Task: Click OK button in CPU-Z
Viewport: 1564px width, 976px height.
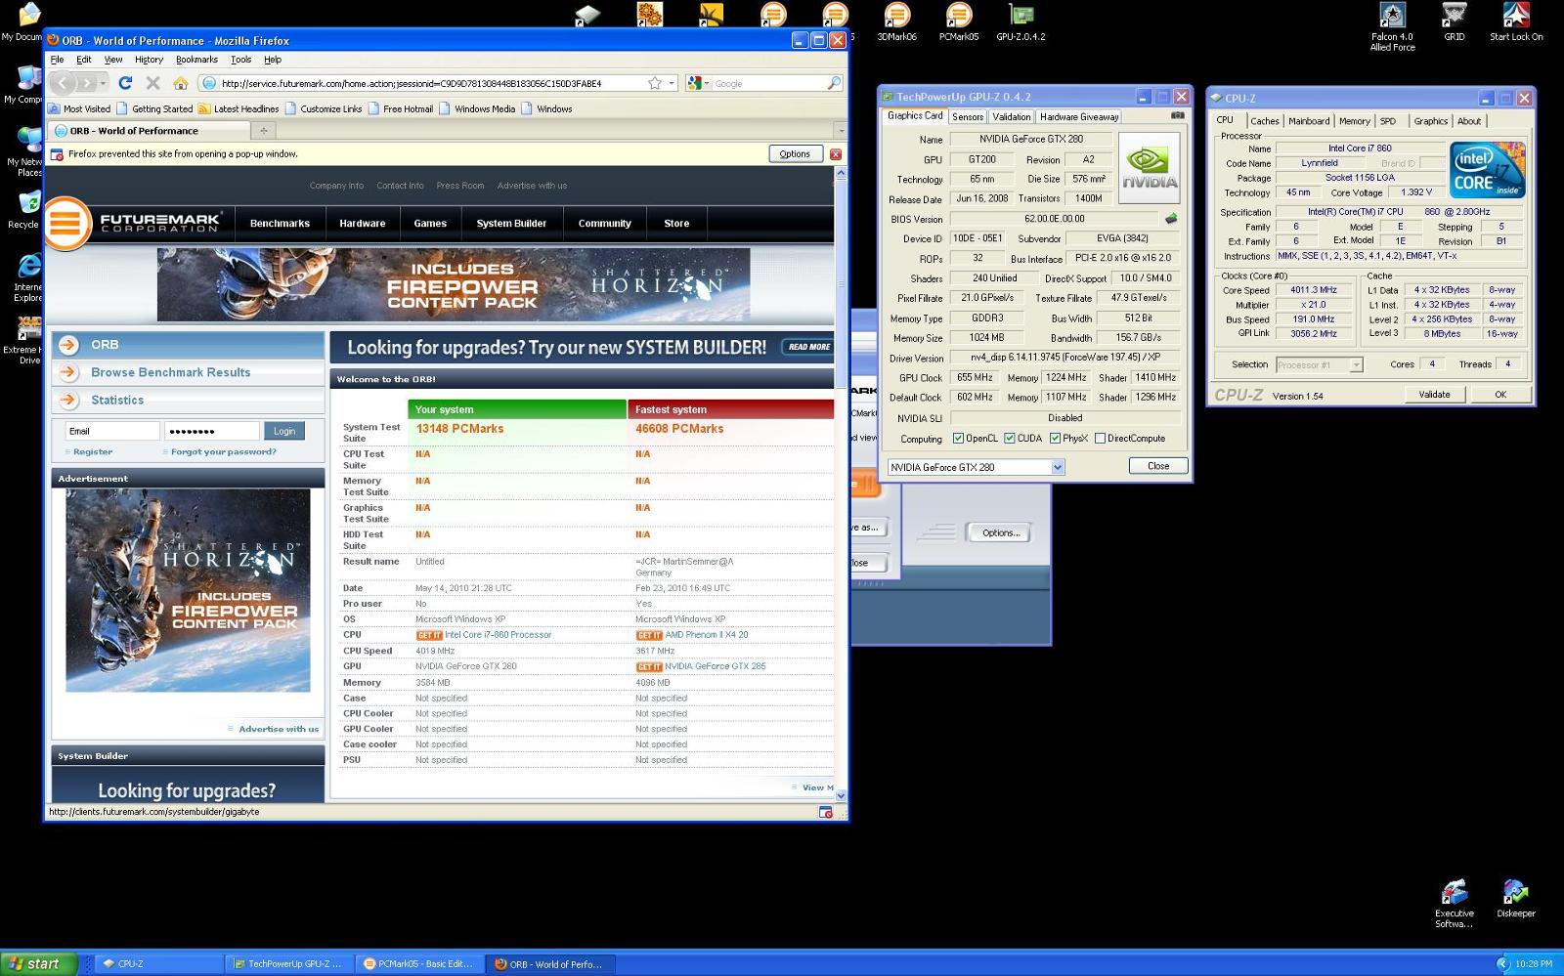Action: (x=1500, y=395)
